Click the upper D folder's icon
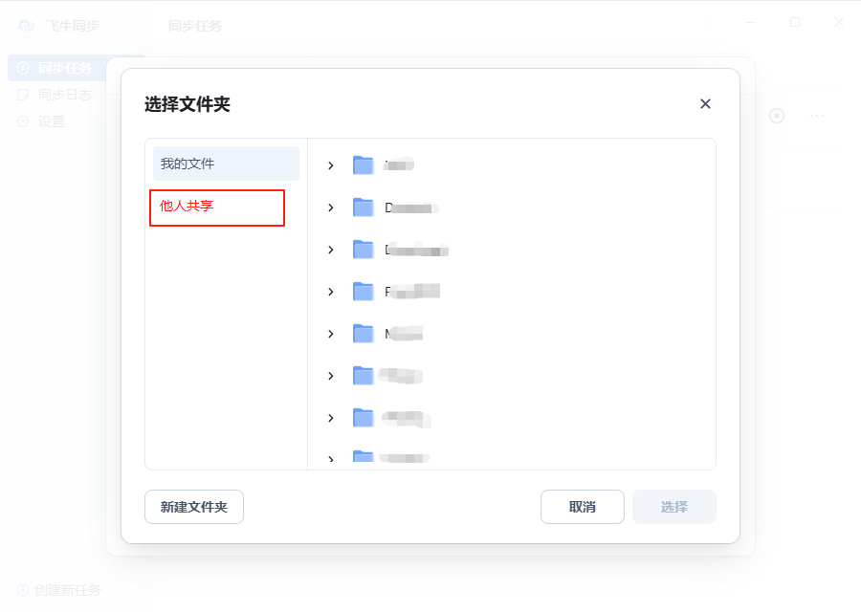 [363, 208]
